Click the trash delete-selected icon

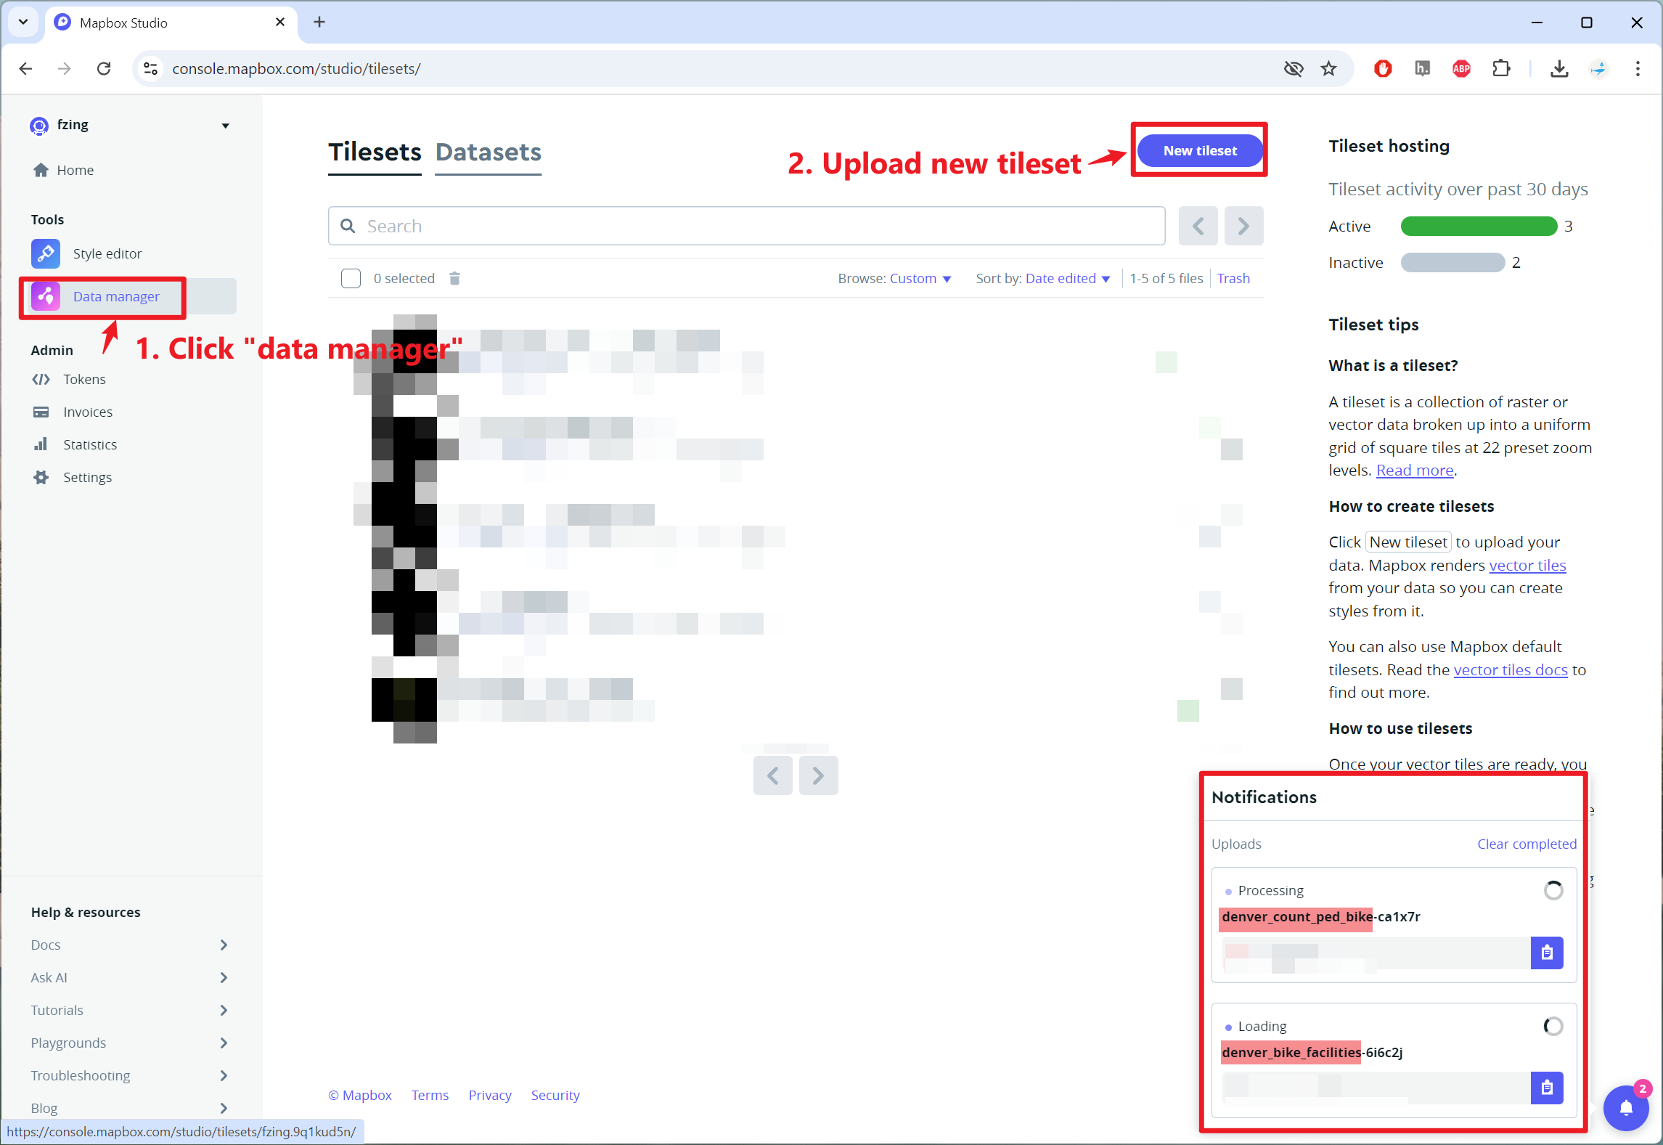click(x=454, y=278)
